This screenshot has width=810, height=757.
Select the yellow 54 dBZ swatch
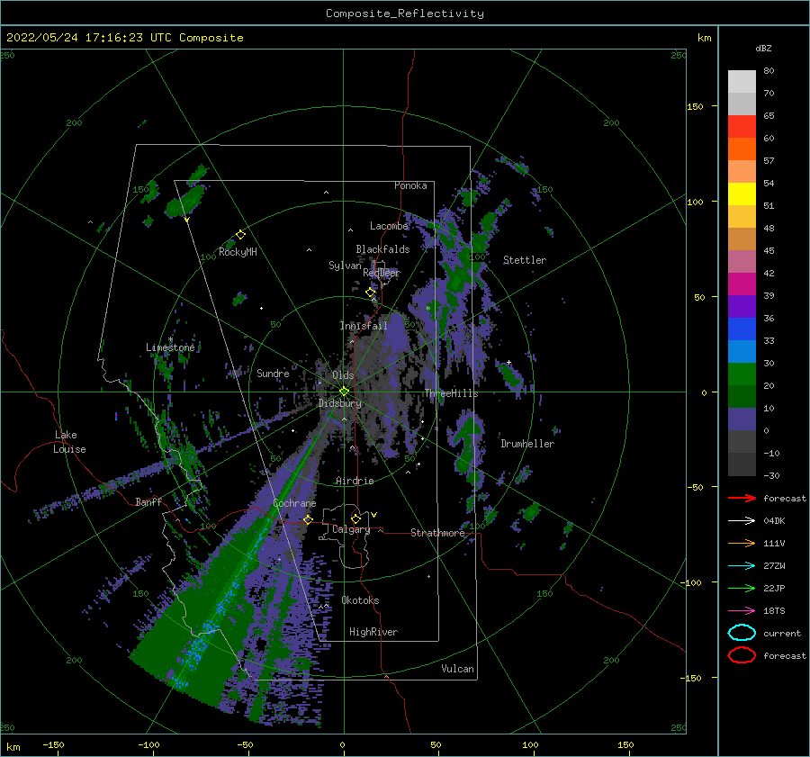(x=742, y=194)
